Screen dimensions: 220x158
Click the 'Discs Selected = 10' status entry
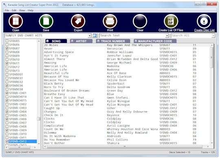179,152
